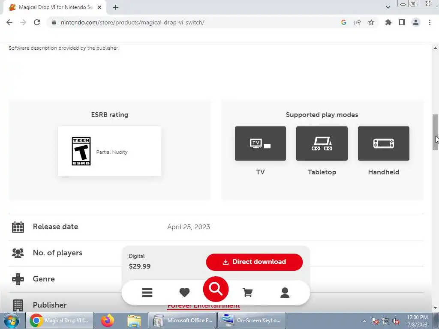Open the Chrome profile avatar
439x329 pixels.
point(416,22)
